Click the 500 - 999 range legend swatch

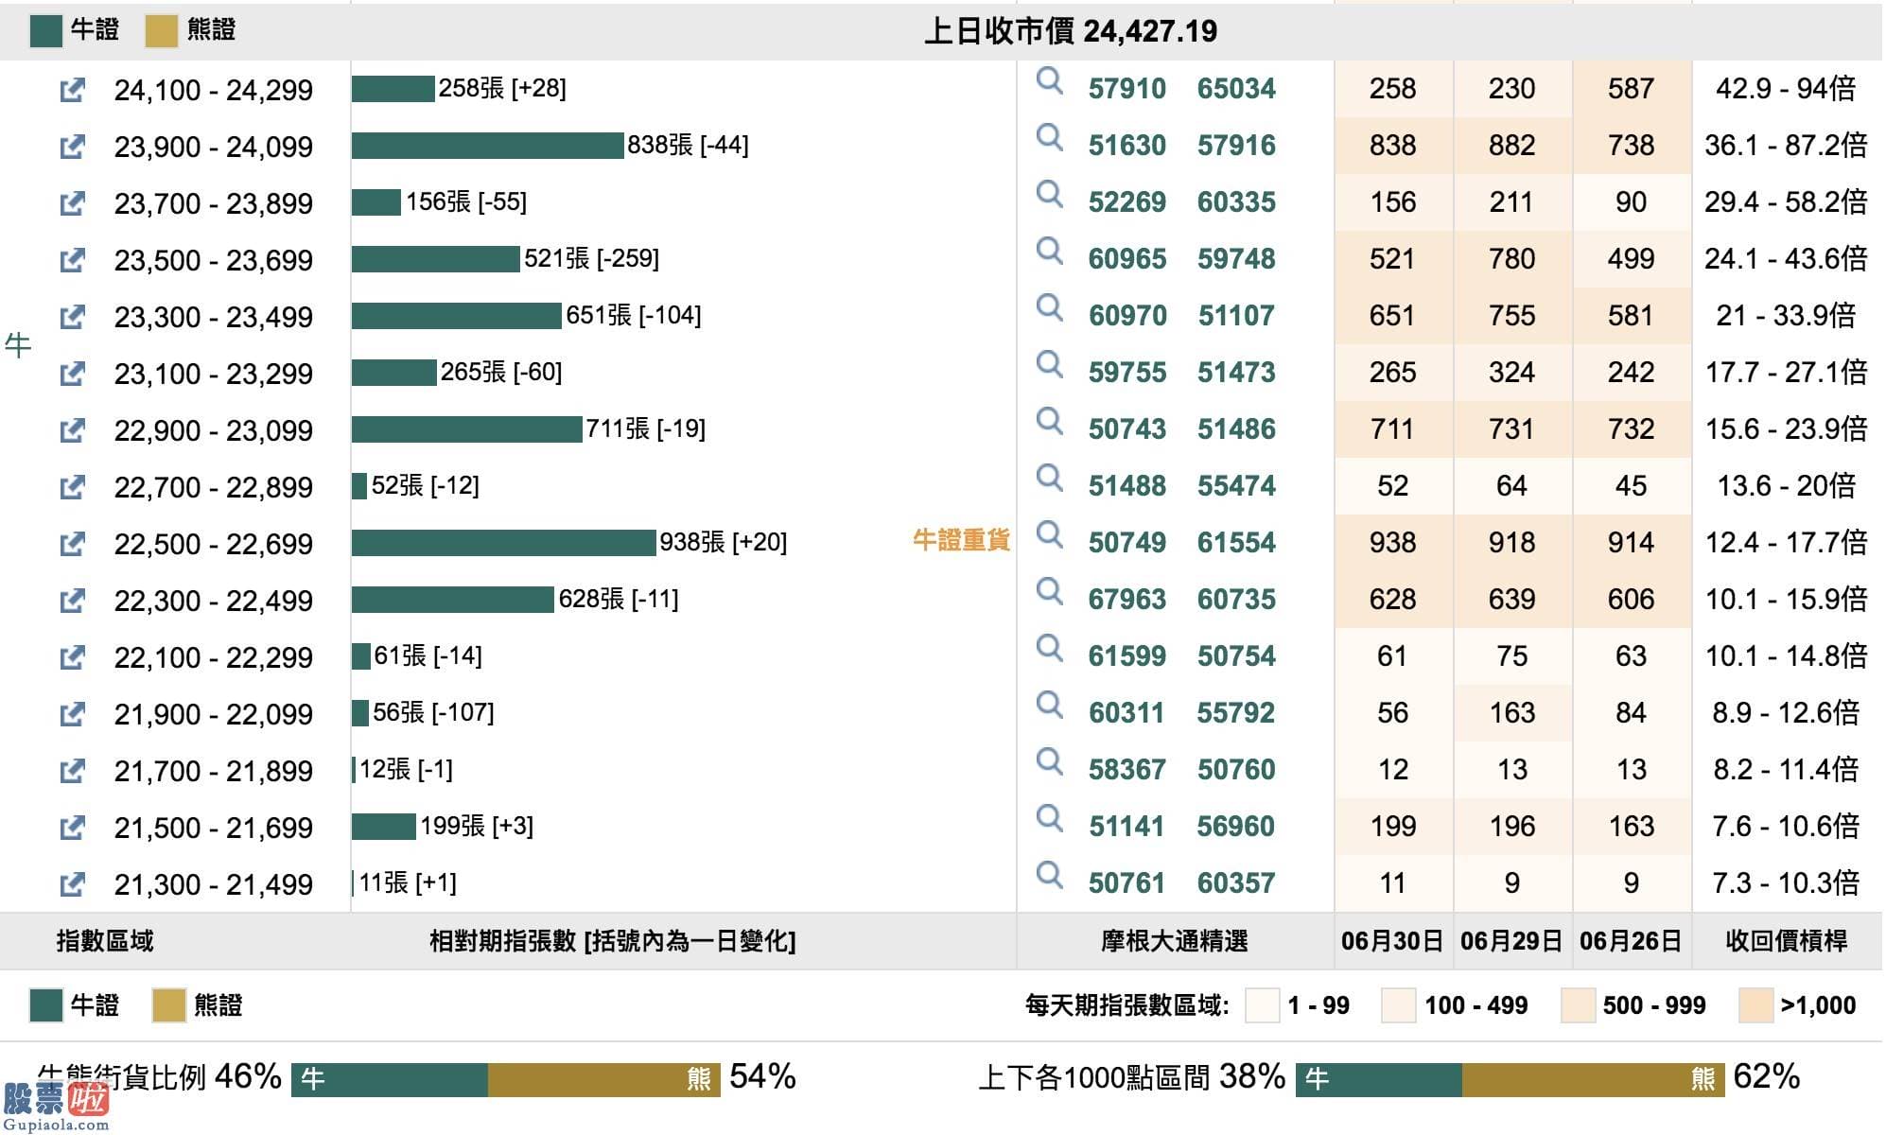pos(1578,1005)
